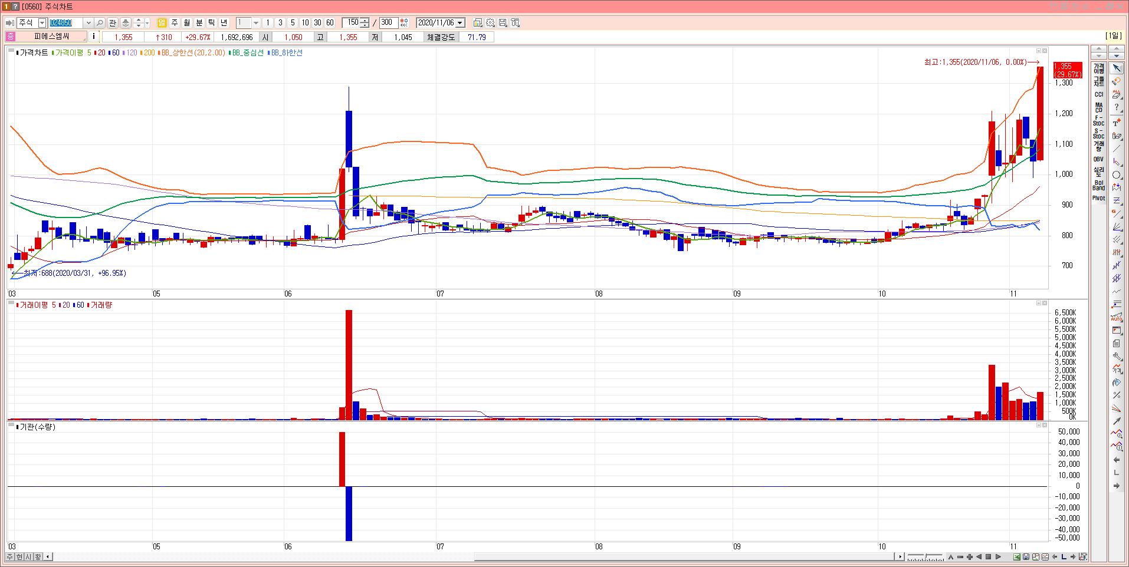The height and width of the screenshot is (567, 1129).
Task: Select the 60 interval button
Action: (x=330, y=22)
